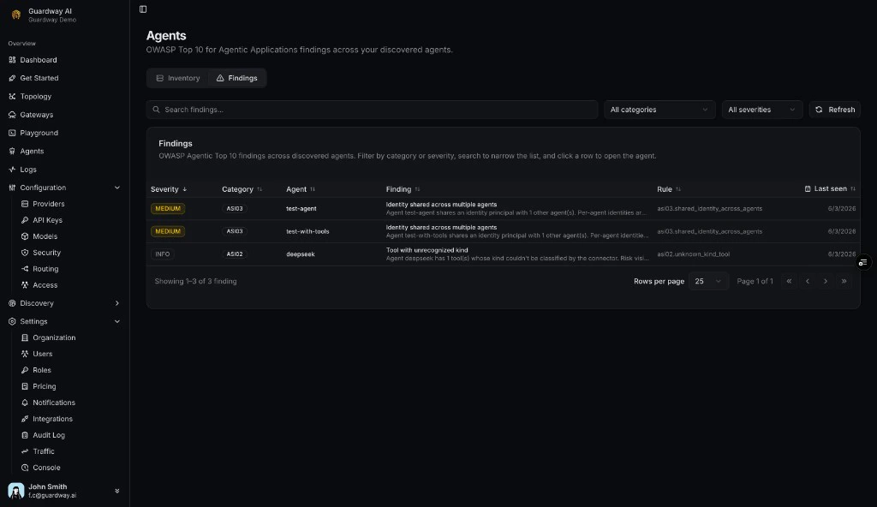Sort by the Rule column header
This screenshot has height=507, width=877.
coord(668,189)
